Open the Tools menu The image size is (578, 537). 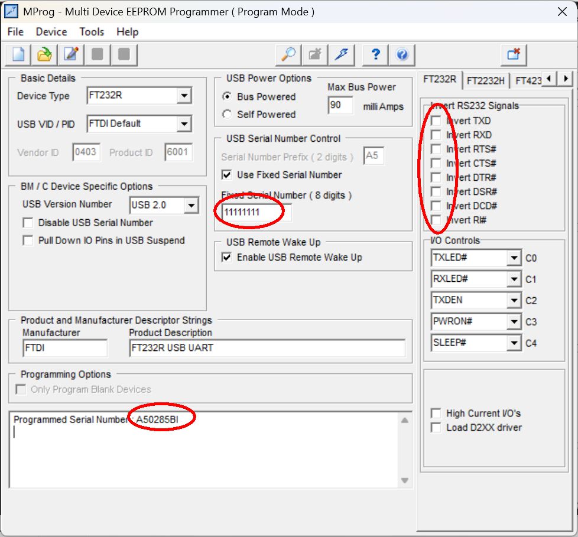tap(92, 32)
